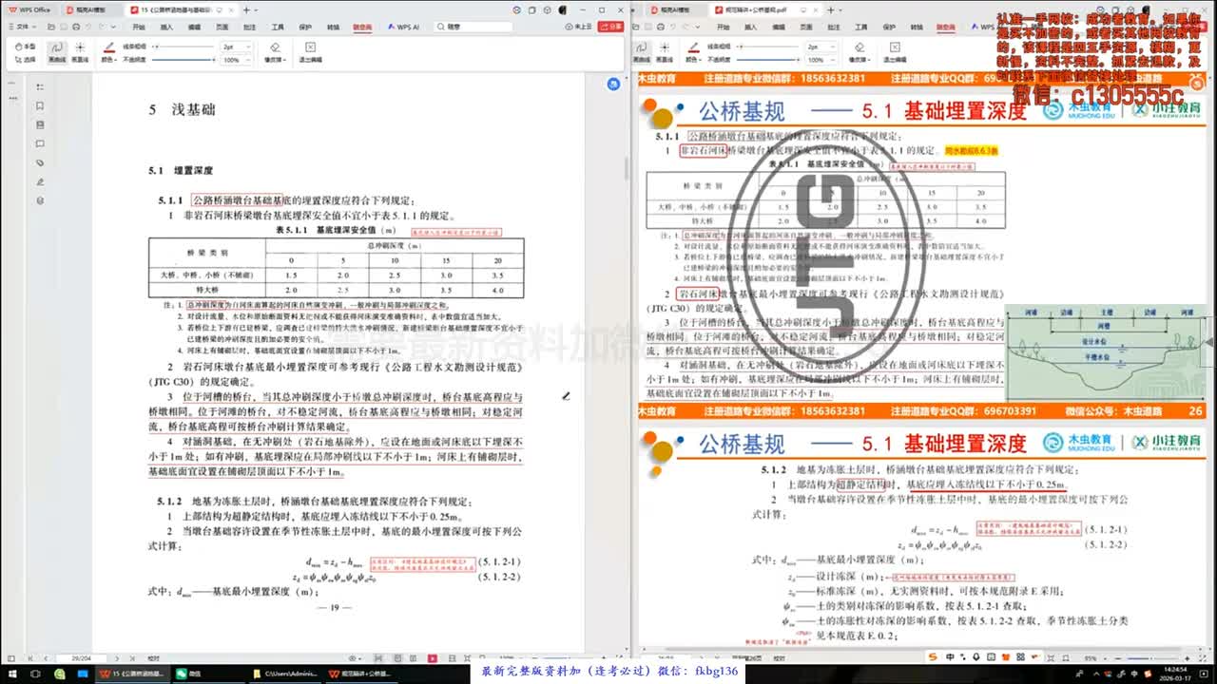The image size is (1217, 684).
Task: Click the blue assistant bubble beside the left page
Action: click(x=614, y=85)
